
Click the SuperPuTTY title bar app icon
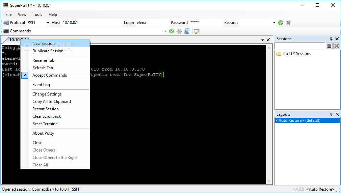point(6,5)
